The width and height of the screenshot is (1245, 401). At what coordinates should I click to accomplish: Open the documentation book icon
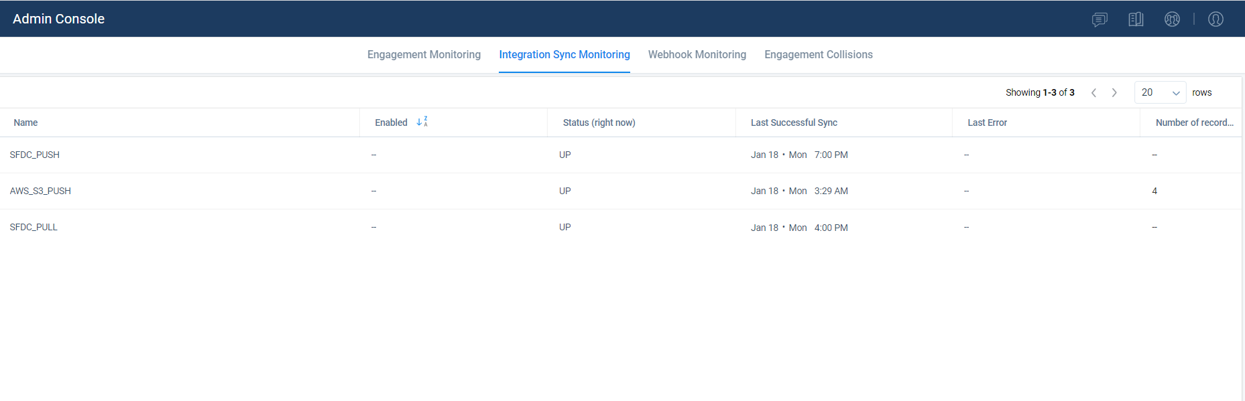pos(1136,19)
